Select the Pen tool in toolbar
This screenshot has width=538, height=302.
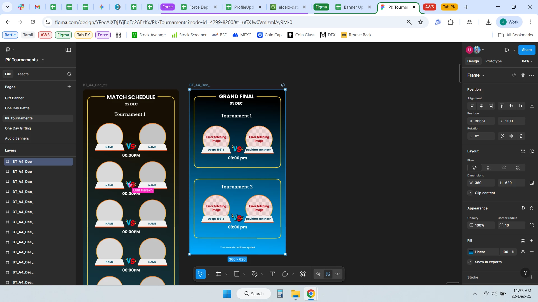tap(254, 274)
